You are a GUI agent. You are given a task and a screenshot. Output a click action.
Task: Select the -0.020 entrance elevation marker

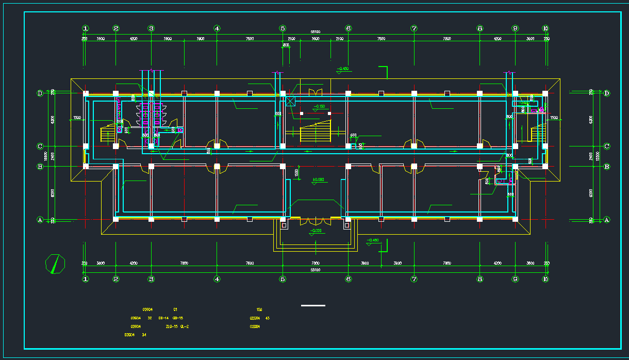pos(315,231)
